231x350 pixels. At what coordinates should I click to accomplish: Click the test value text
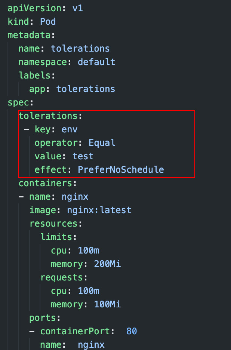[83, 156]
